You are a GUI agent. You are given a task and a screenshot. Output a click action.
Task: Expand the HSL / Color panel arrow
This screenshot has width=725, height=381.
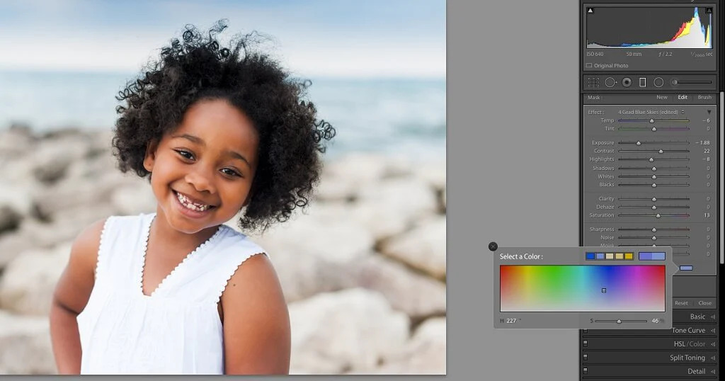[712, 344]
